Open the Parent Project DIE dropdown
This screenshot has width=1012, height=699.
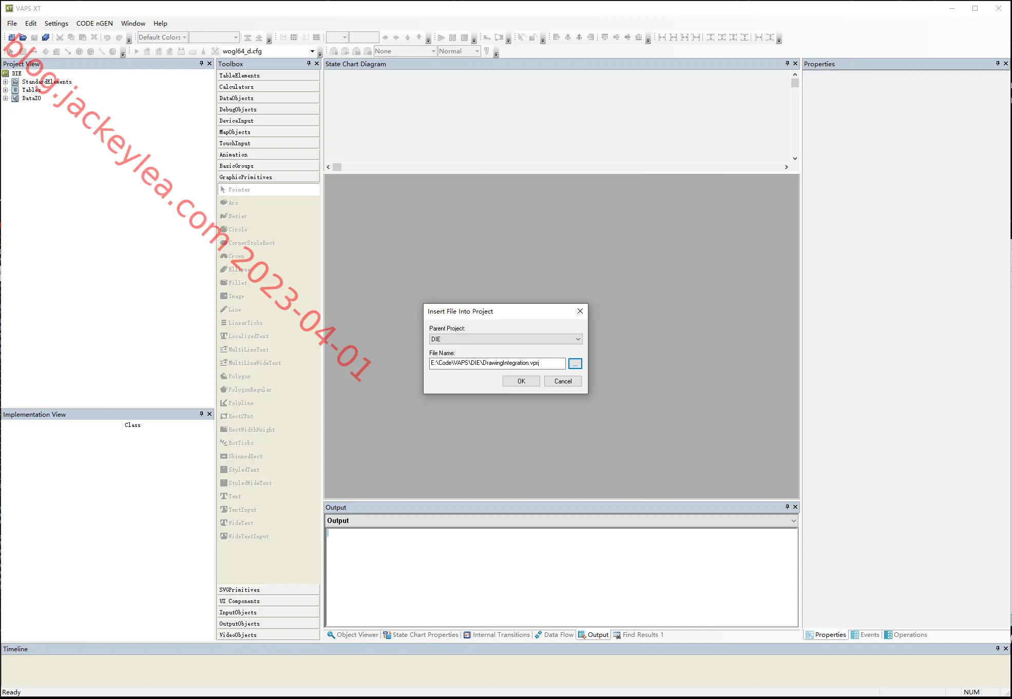(x=506, y=339)
